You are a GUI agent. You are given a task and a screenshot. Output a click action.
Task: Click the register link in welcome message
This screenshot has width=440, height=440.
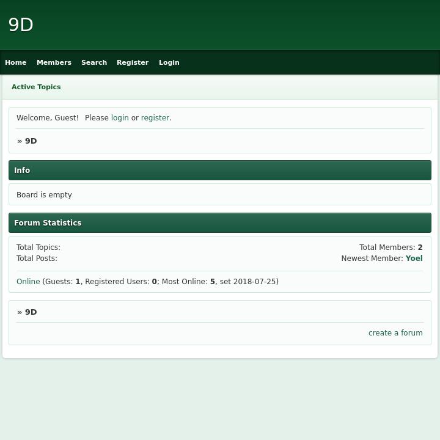click(155, 118)
